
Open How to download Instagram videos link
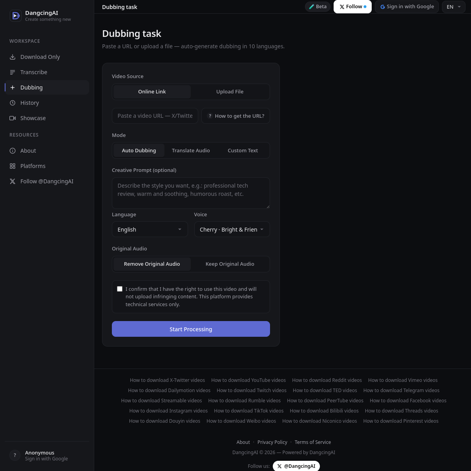[168, 411]
